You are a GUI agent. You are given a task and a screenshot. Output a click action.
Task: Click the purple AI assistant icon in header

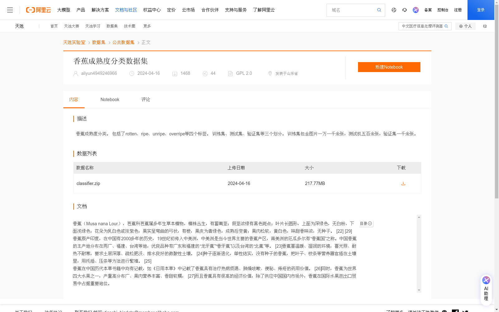click(x=416, y=10)
